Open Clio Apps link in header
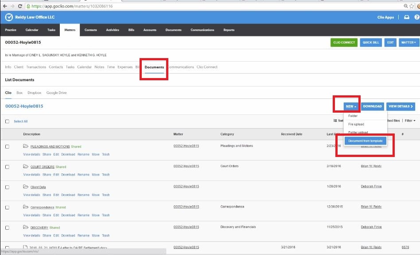Viewport: 420px width, 255px height. [x=385, y=17]
